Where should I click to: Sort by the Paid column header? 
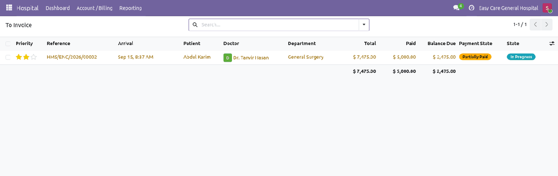[411, 43]
